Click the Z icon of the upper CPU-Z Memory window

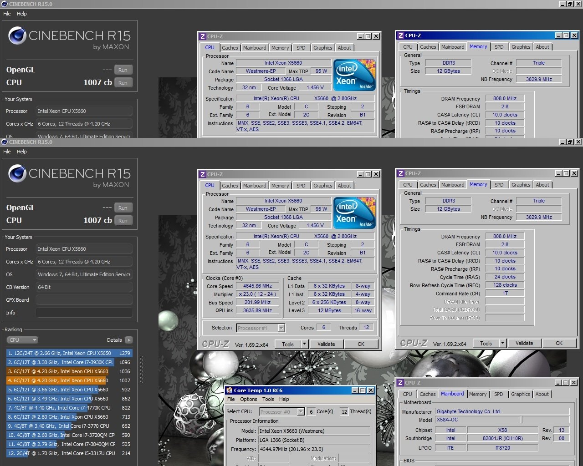[400, 35]
